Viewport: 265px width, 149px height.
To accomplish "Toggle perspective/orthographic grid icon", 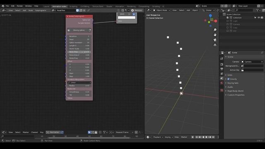I will coord(215,45).
